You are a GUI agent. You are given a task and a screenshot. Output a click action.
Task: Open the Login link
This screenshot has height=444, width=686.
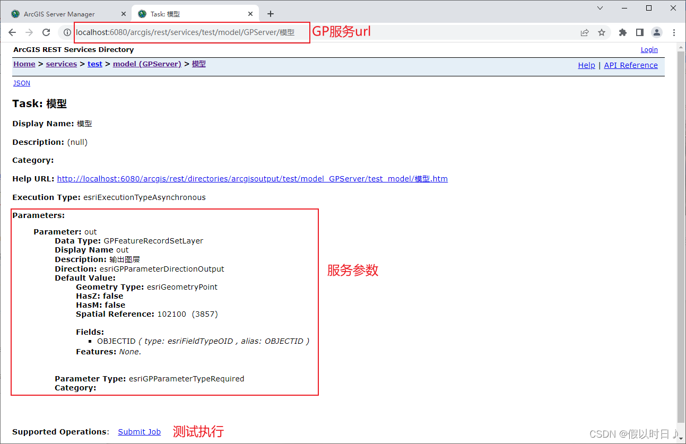tap(649, 50)
